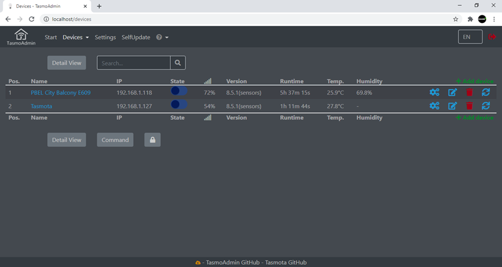
Task: Toggle power state of Tasmota device
Action: point(179,105)
